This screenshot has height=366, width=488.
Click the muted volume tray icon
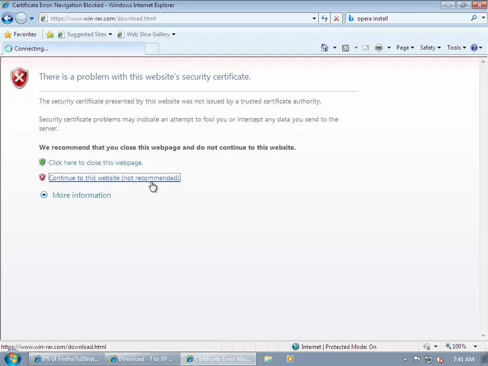440,359
